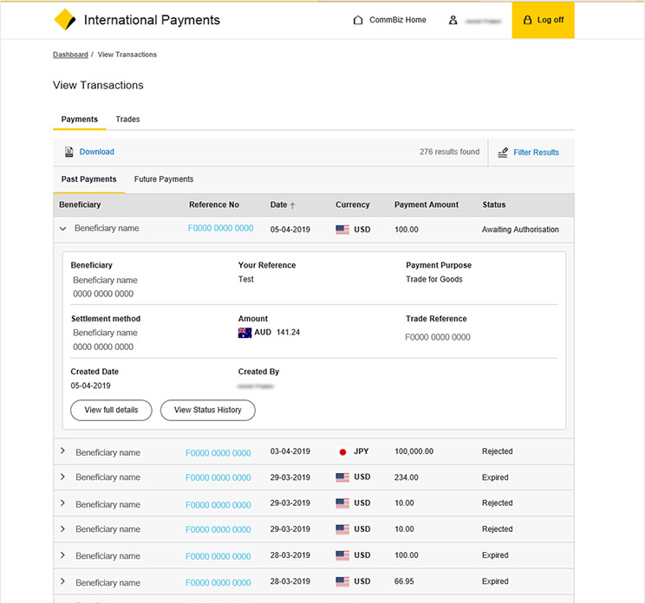Click the 'View Transactions' page heading
The height and width of the screenshot is (603, 645).
coord(98,85)
